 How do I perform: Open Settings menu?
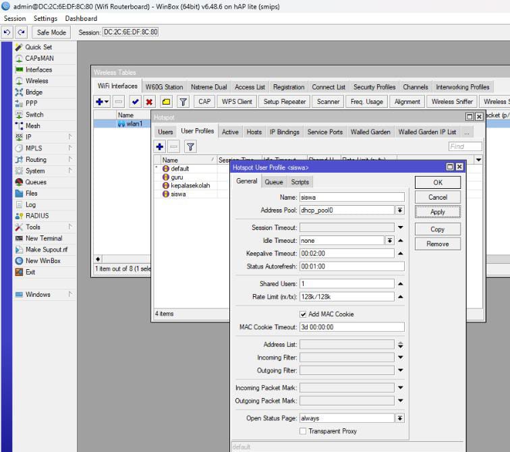pyautogui.click(x=45, y=18)
